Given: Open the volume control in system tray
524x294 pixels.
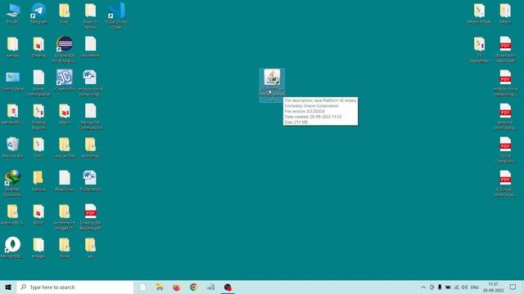Looking at the screenshot, I should point(464,287).
